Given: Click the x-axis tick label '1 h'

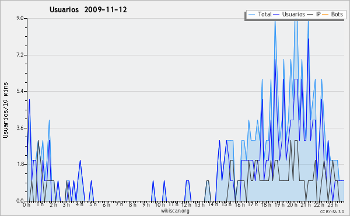Looking at the screenshot, I should click(40, 204).
